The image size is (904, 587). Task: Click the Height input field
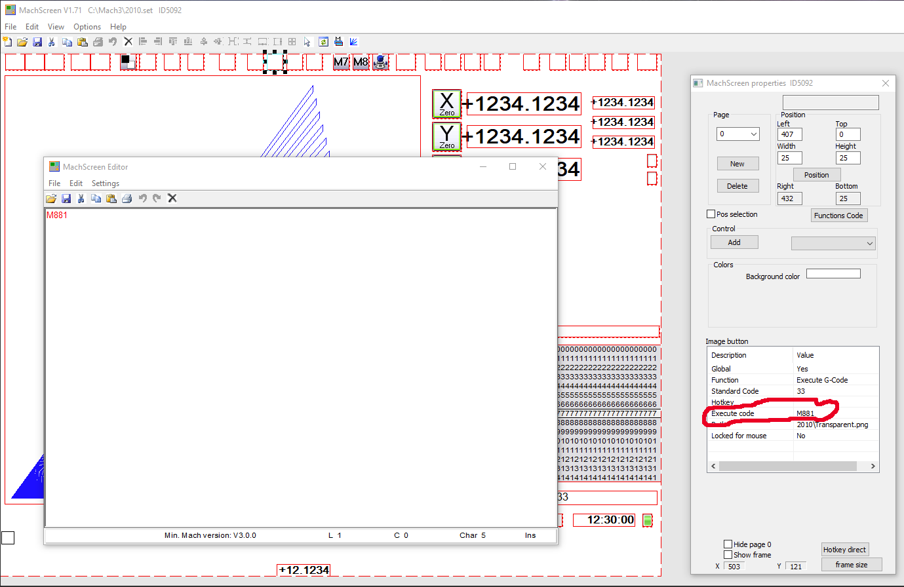(x=848, y=158)
